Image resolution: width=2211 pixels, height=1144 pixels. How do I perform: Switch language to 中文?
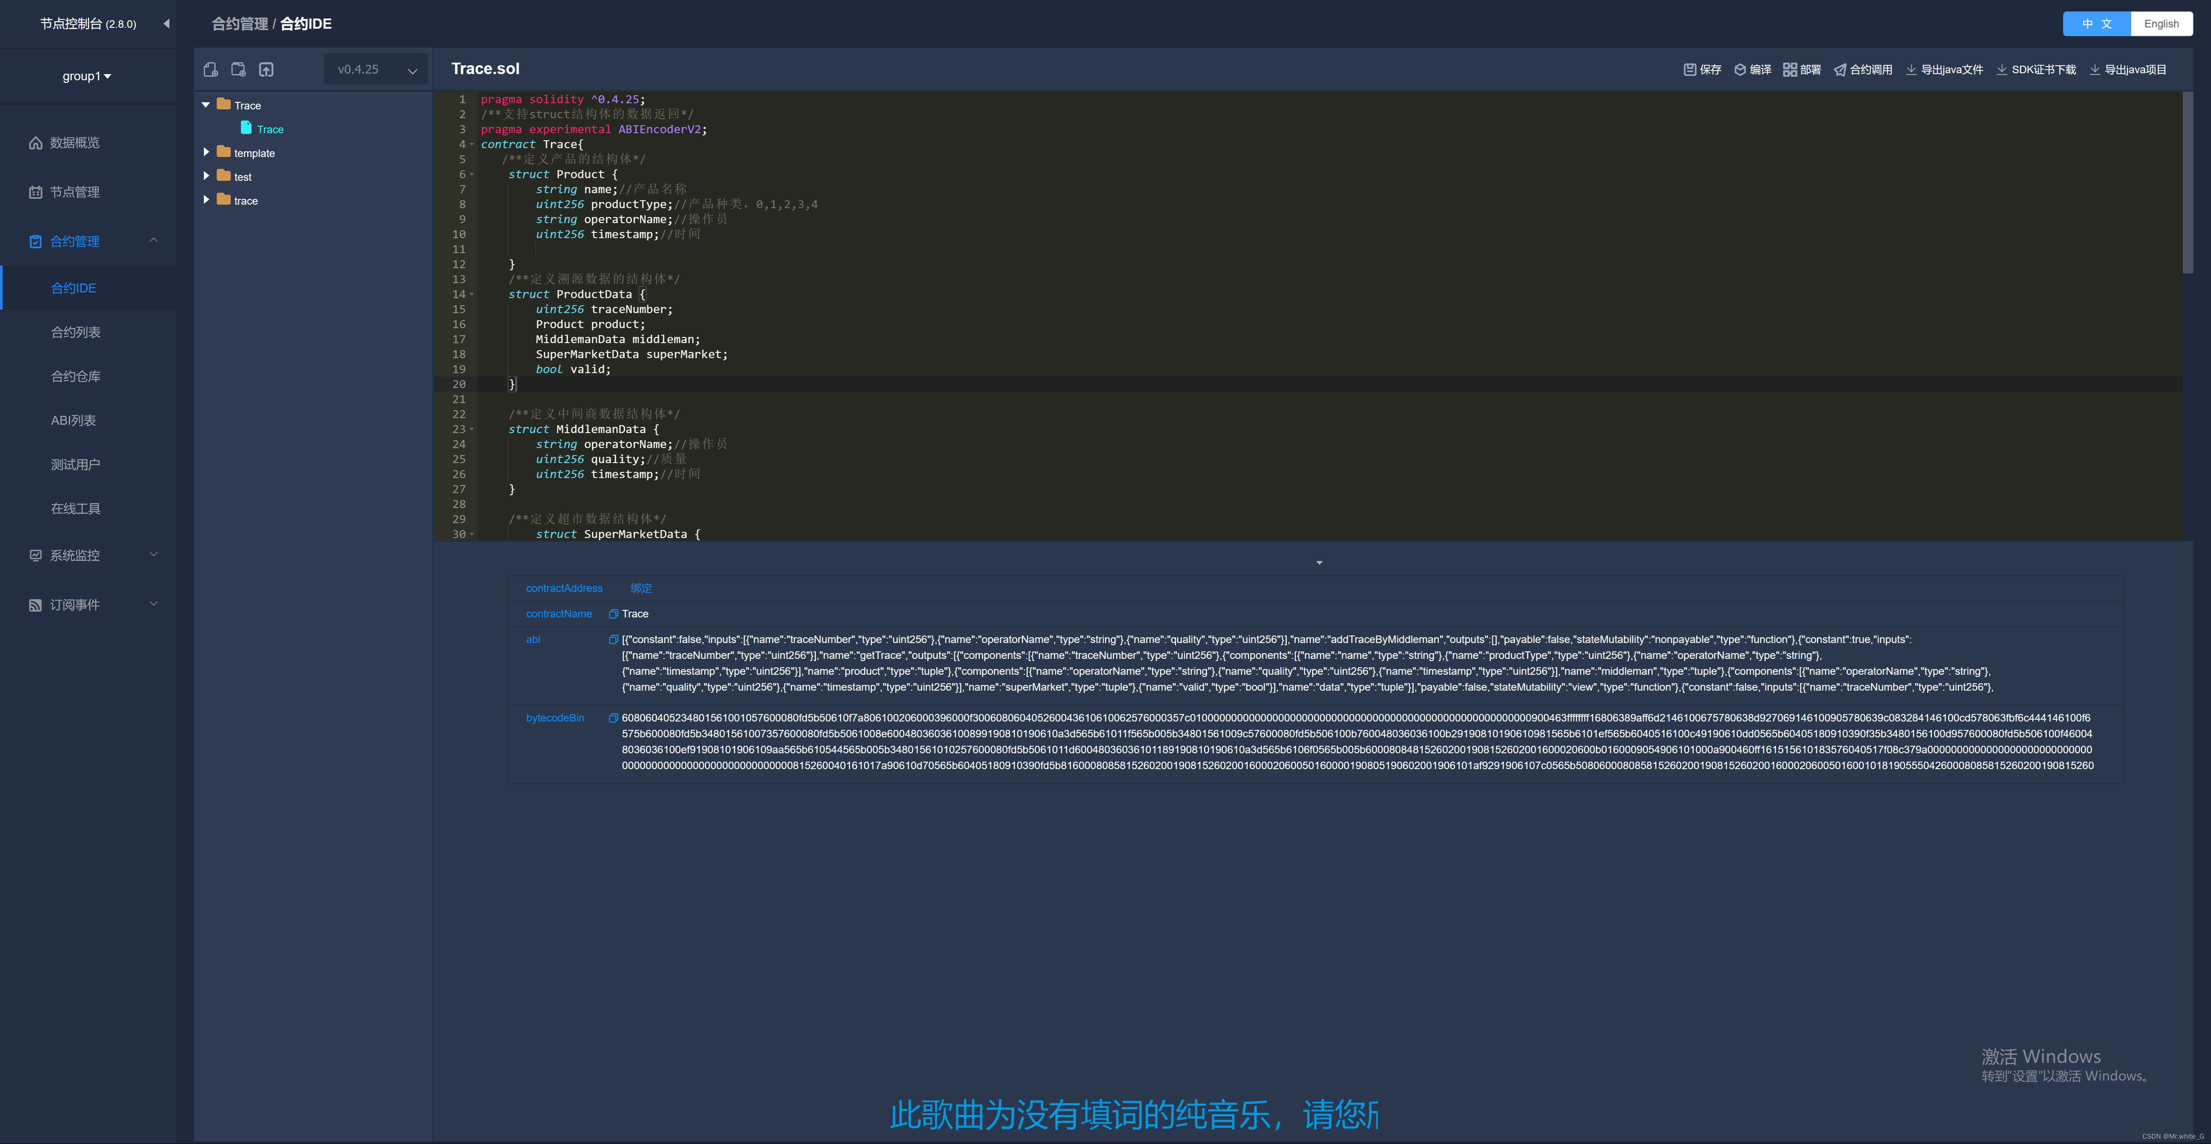pyautogui.click(x=2096, y=24)
